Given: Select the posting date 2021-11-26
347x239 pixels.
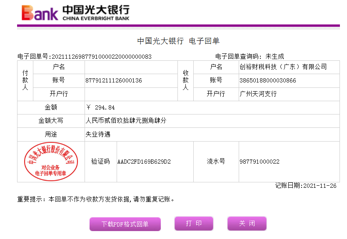Looking at the screenshot, I should tap(320, 186).
